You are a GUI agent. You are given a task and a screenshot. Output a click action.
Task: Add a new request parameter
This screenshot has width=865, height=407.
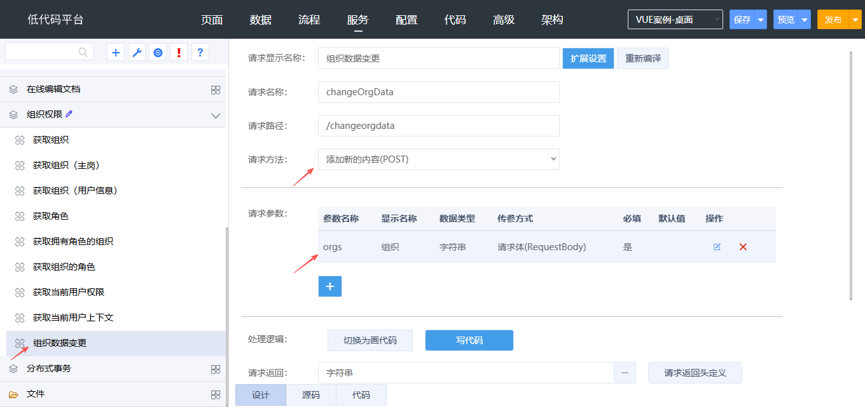(329, 286)
